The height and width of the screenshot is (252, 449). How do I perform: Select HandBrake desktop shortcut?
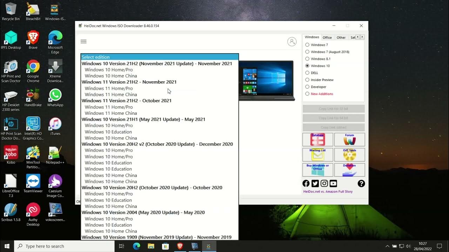[x=33, y=98]
